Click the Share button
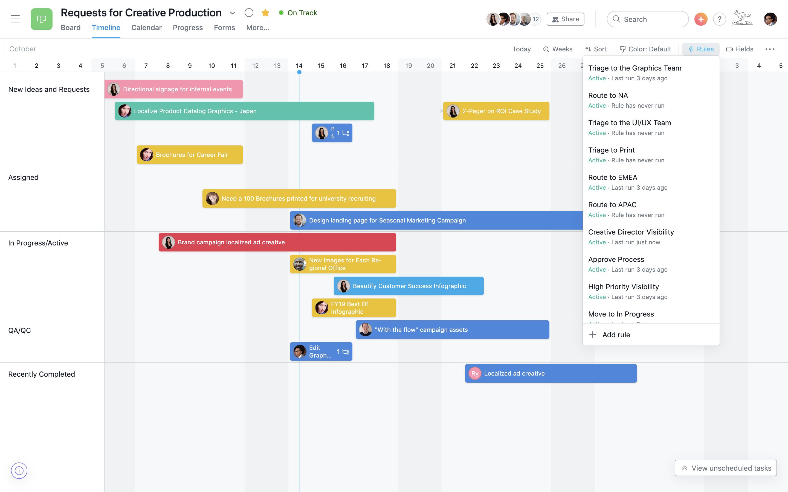 pos(565,19)
